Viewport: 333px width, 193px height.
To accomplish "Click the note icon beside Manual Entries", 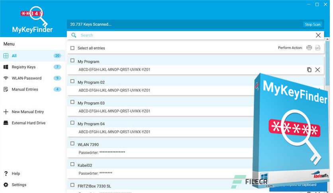I will (6, 89).
